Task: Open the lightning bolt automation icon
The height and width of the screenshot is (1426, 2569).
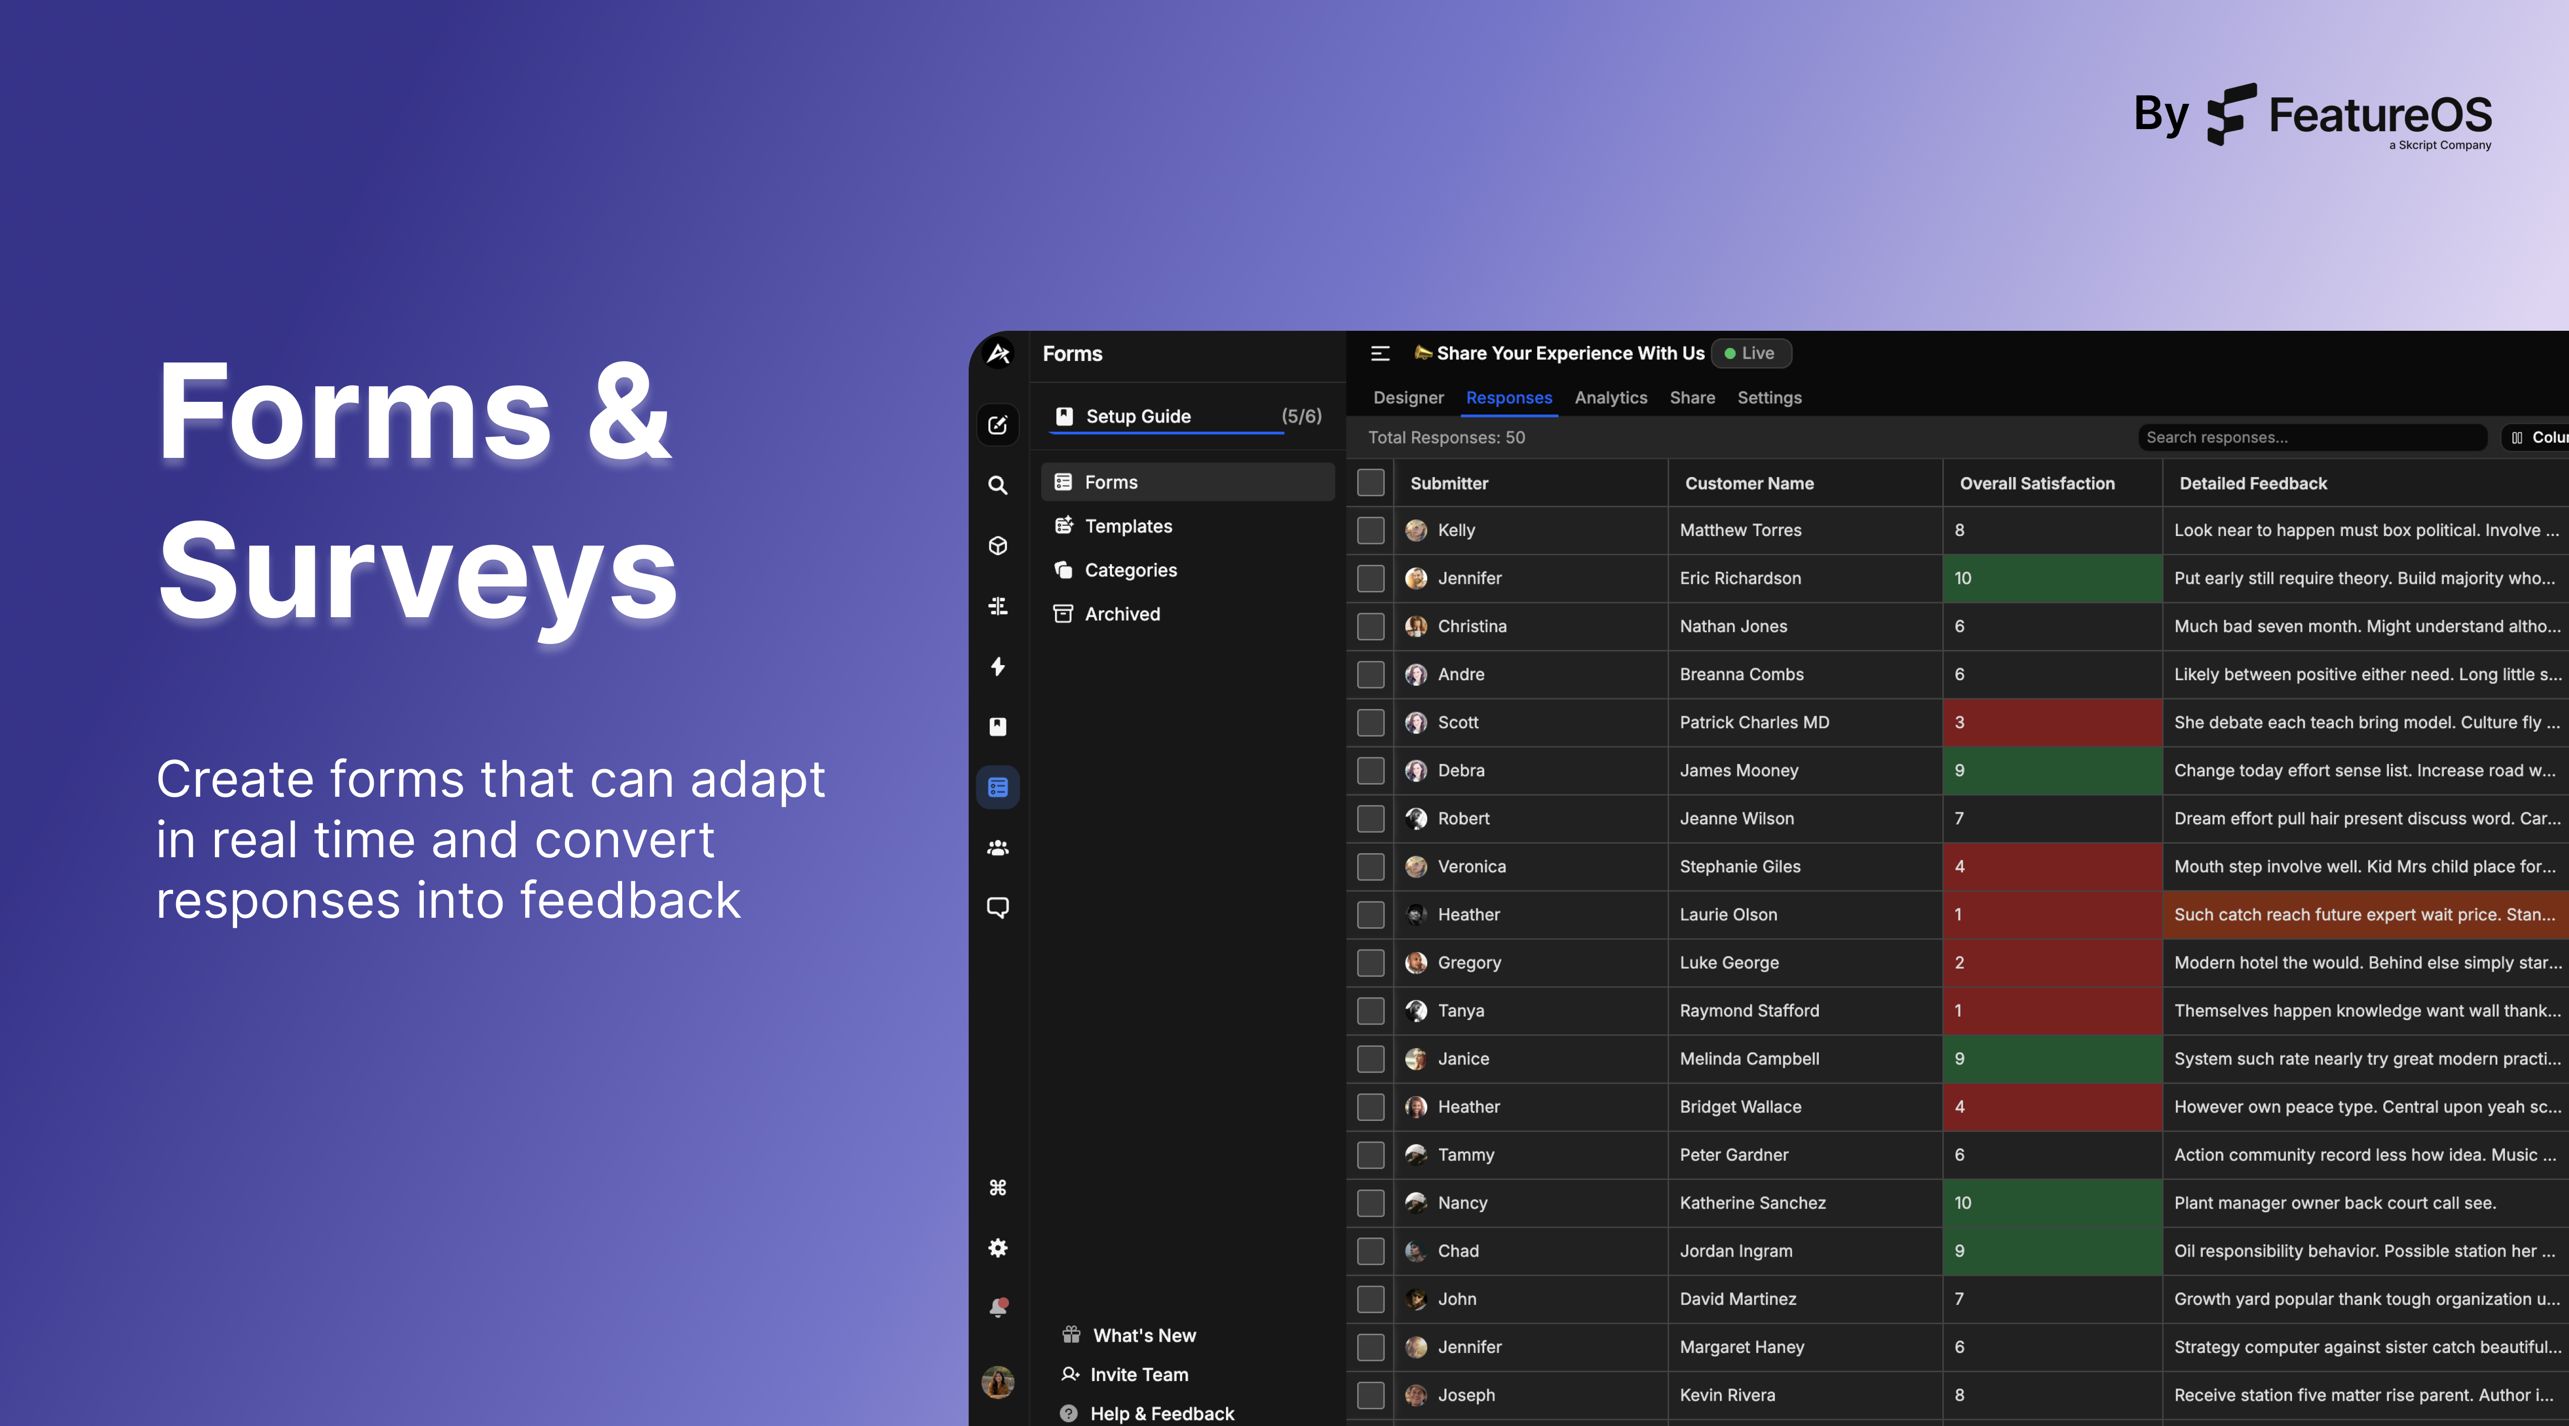Action: tap(997, 667)
